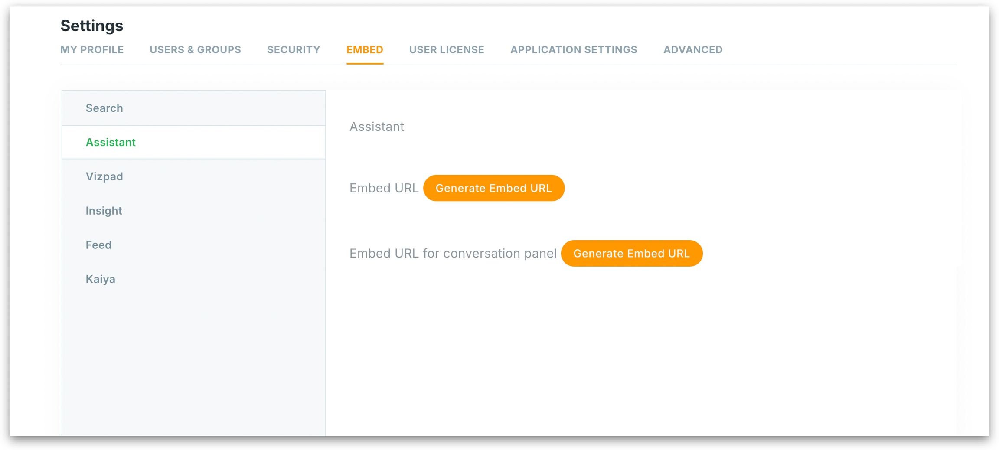Select Assistant in the embed sidebar

[x=194, y=142]
